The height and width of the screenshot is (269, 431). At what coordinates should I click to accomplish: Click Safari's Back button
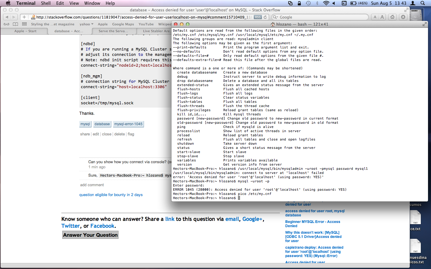(x=7, y=17)
